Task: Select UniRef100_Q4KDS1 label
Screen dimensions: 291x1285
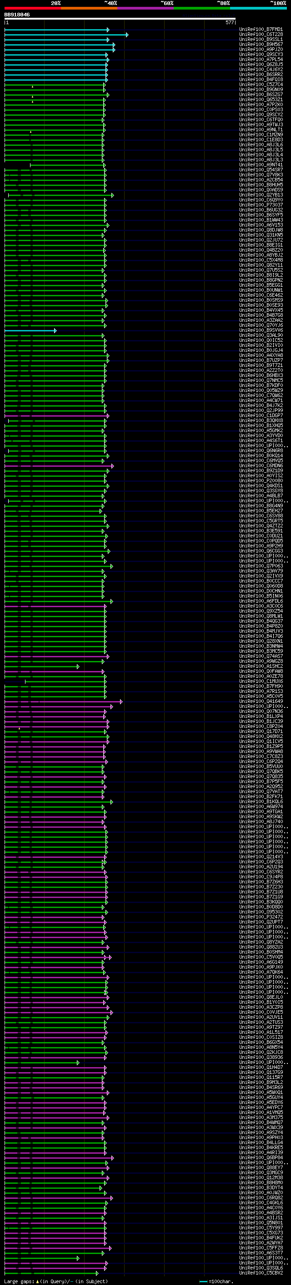Action: tap(261, 486)
